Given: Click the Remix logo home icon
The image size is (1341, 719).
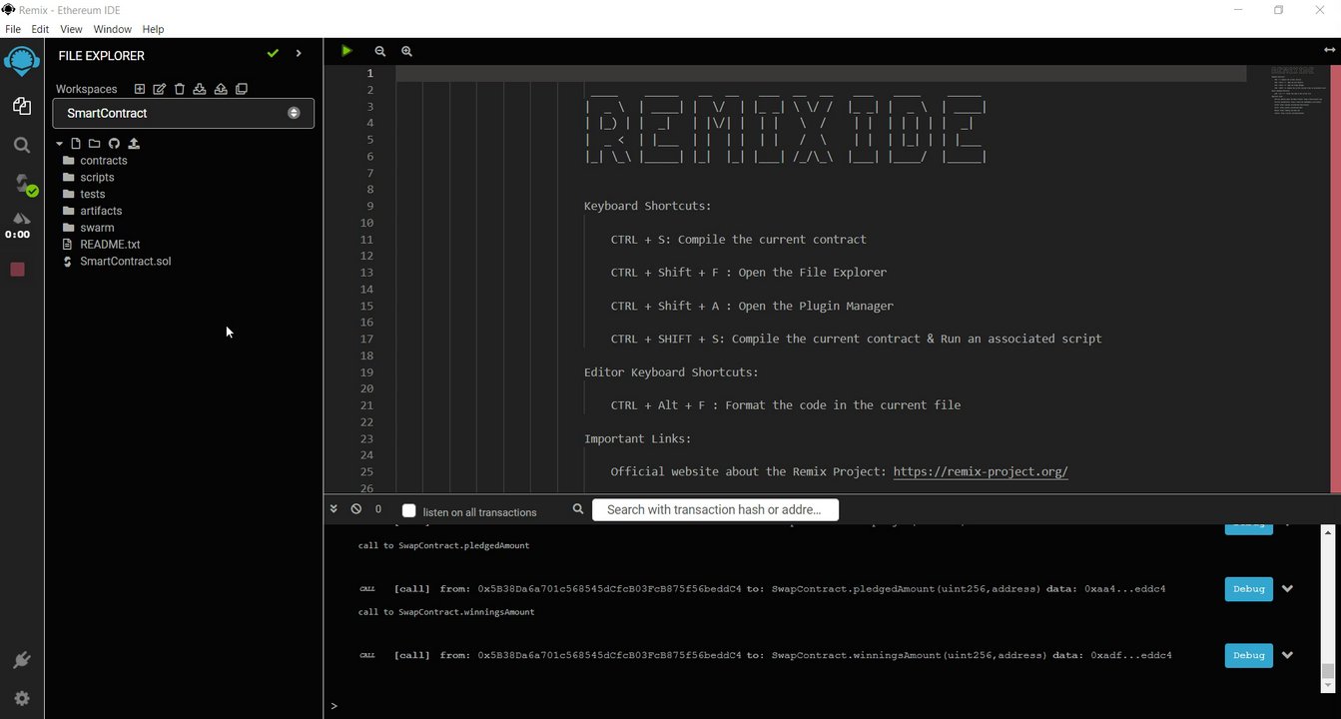Looking at the screenshot, I should point(21,61).
